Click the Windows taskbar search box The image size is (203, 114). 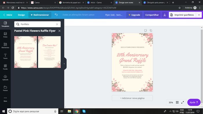32,111
